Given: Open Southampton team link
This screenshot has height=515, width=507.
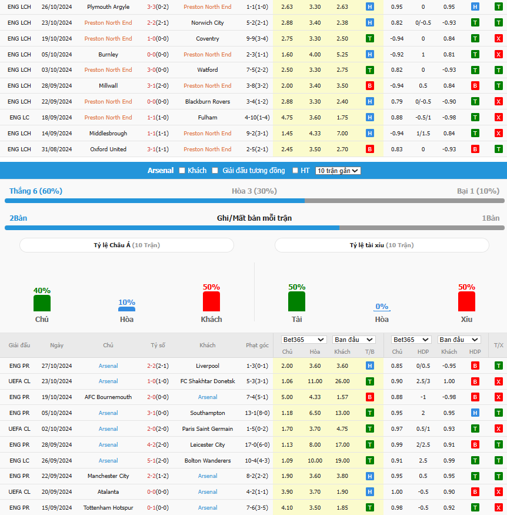Looking at the screenshot, I should point(208,413).
